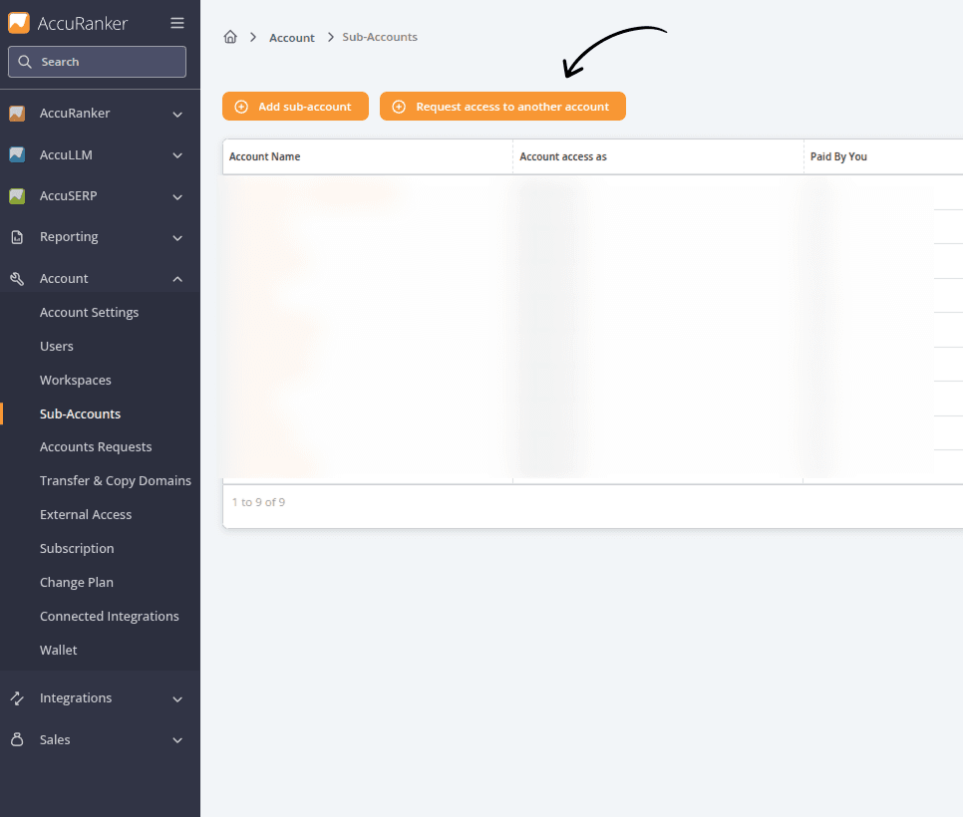Click the AccuRanker brand title text
This screenshot has width=963, height=817.
click(x=83, y=23)
